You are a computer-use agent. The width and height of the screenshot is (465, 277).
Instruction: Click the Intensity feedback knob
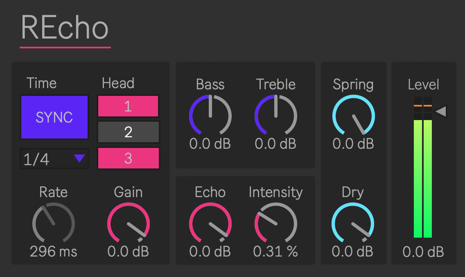(x=276, y=223)
